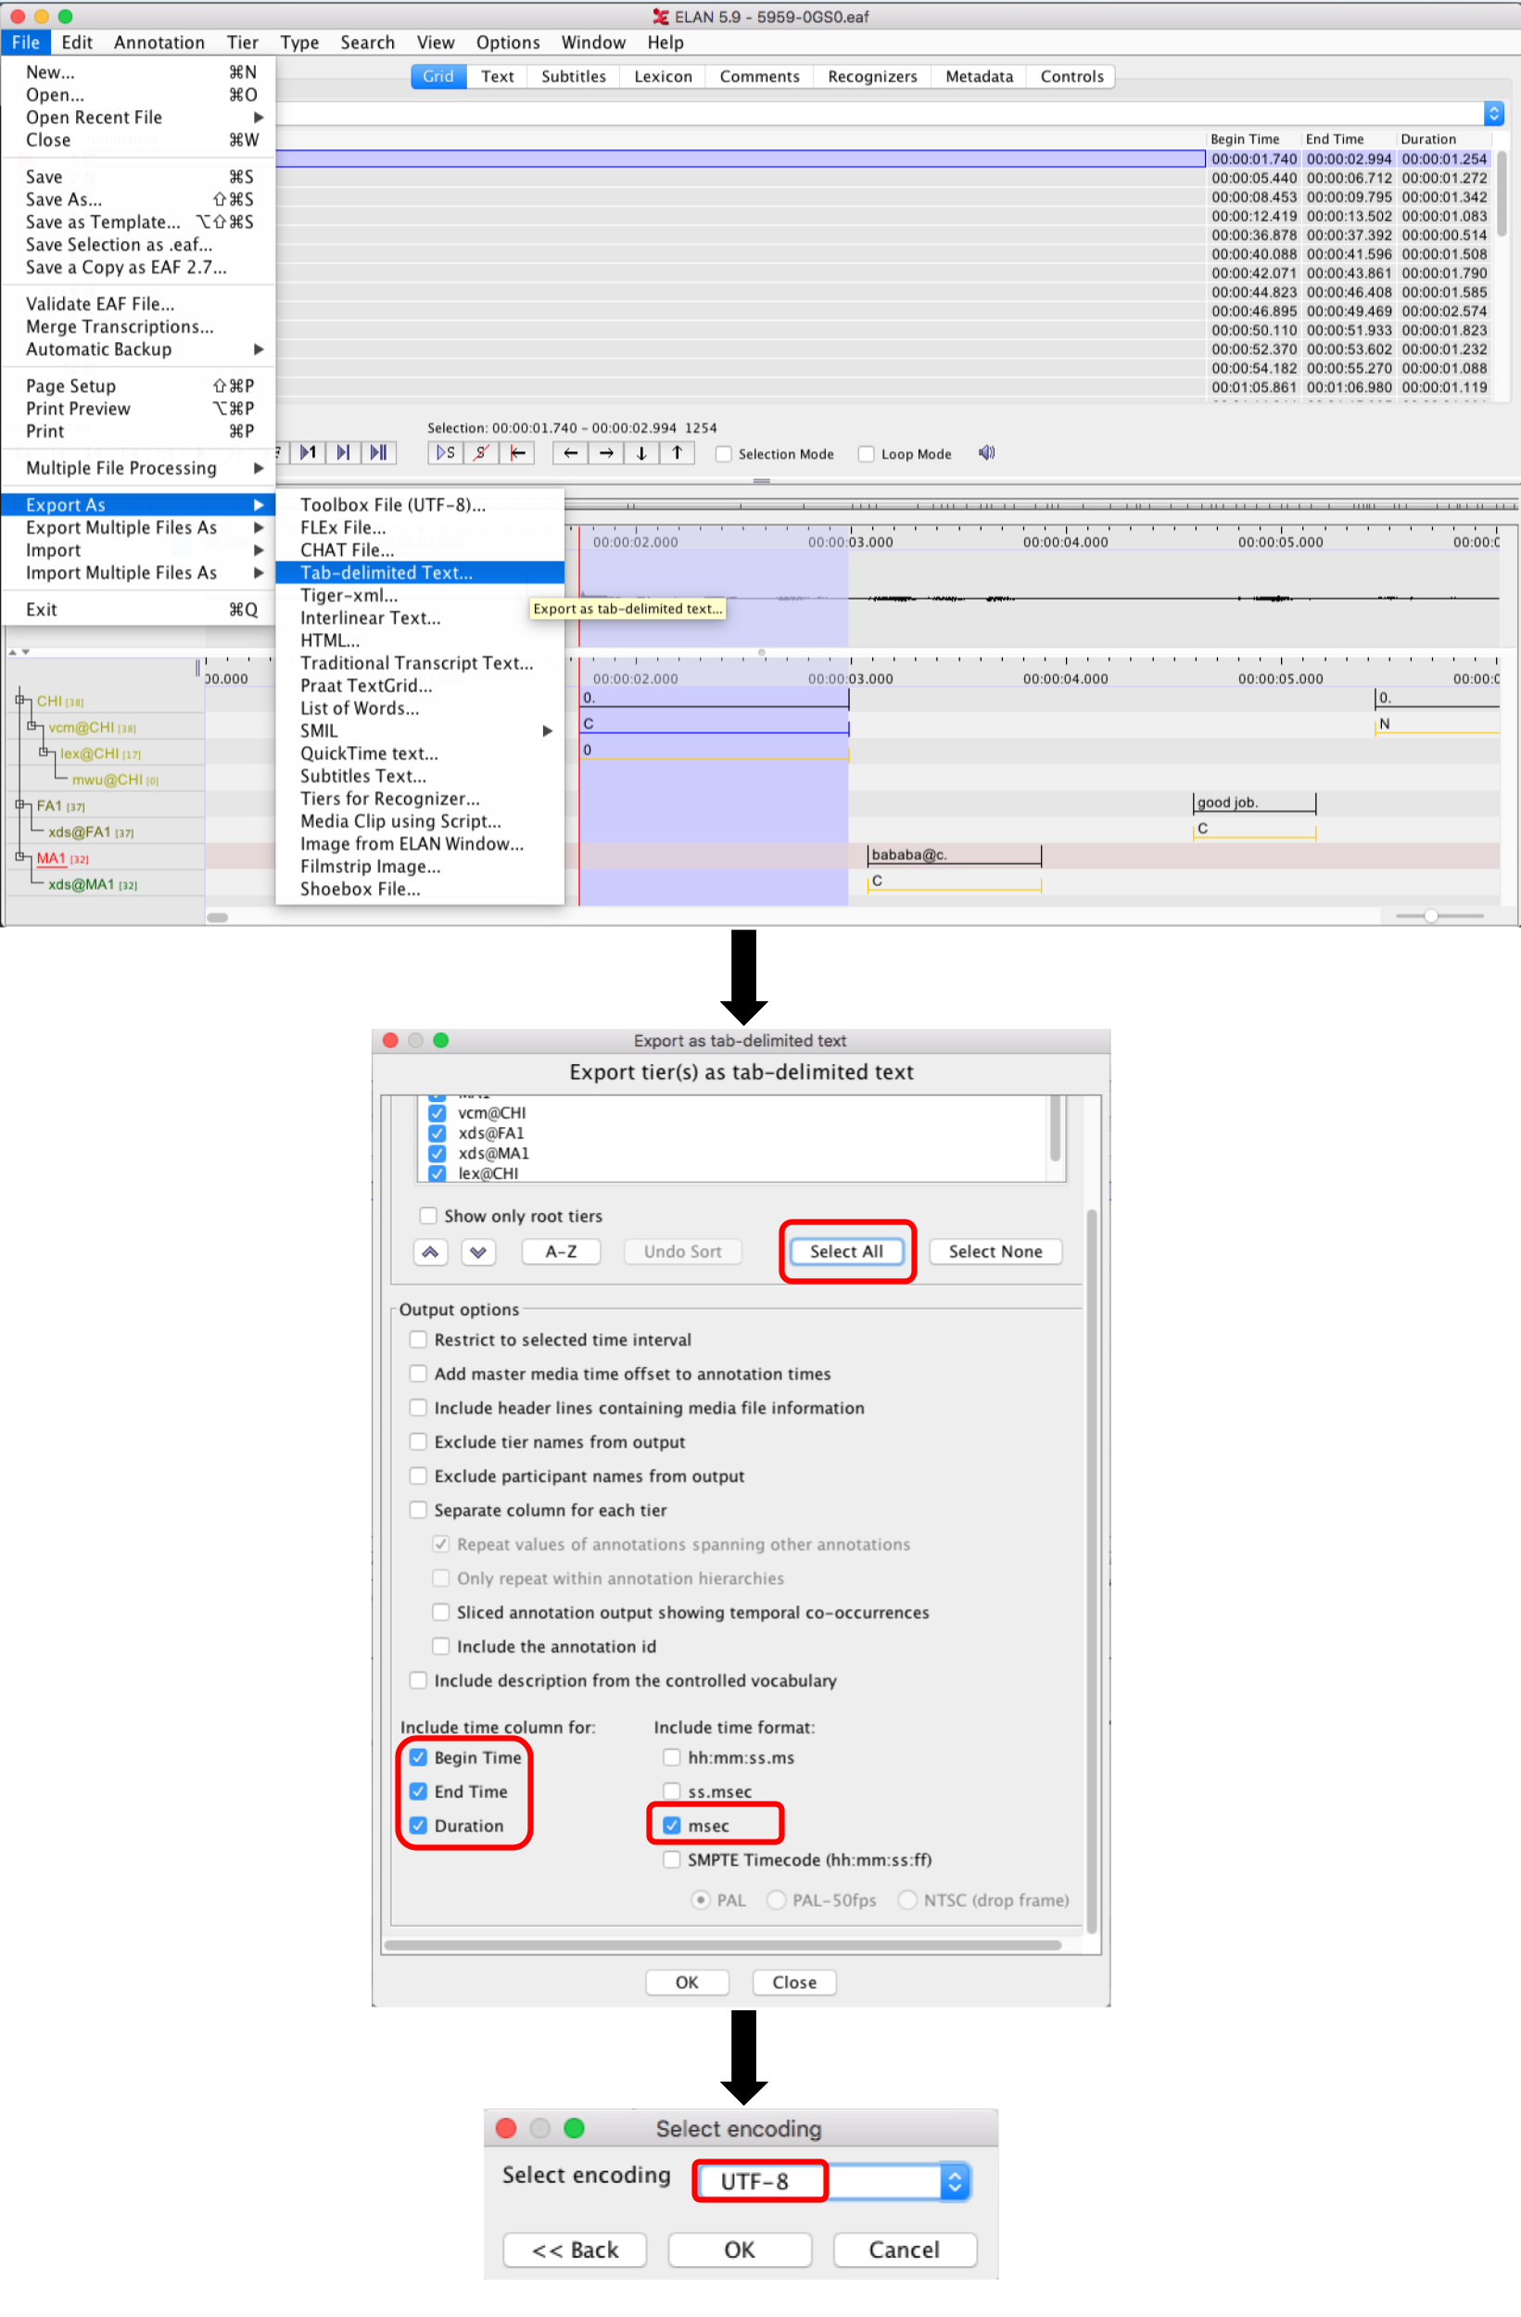The width and height of the screenshot is (1521, 2317).
Task: Expand the Open Recent File submenu
Action: click(258, 117)
